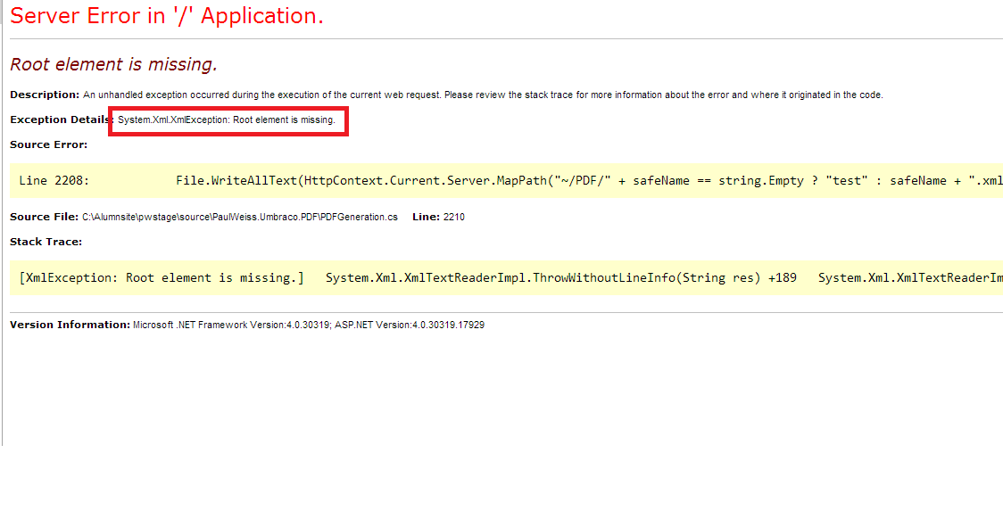Screen dimensions: 1003x511
Task: Click the 'Source File:' label
Action: click(x=45, y=217)
